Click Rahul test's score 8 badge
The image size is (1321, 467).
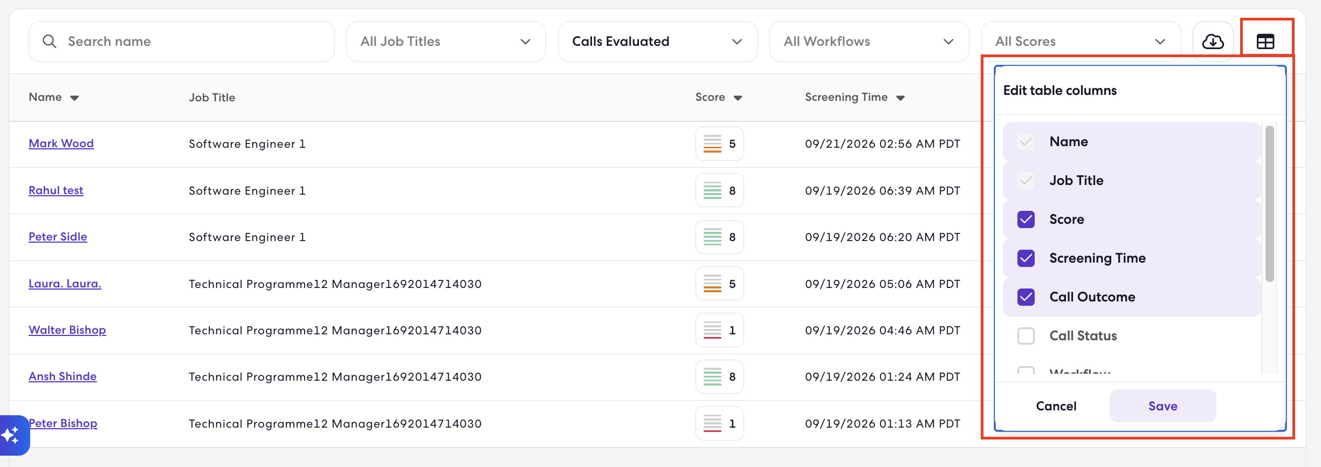pos(719,190)
